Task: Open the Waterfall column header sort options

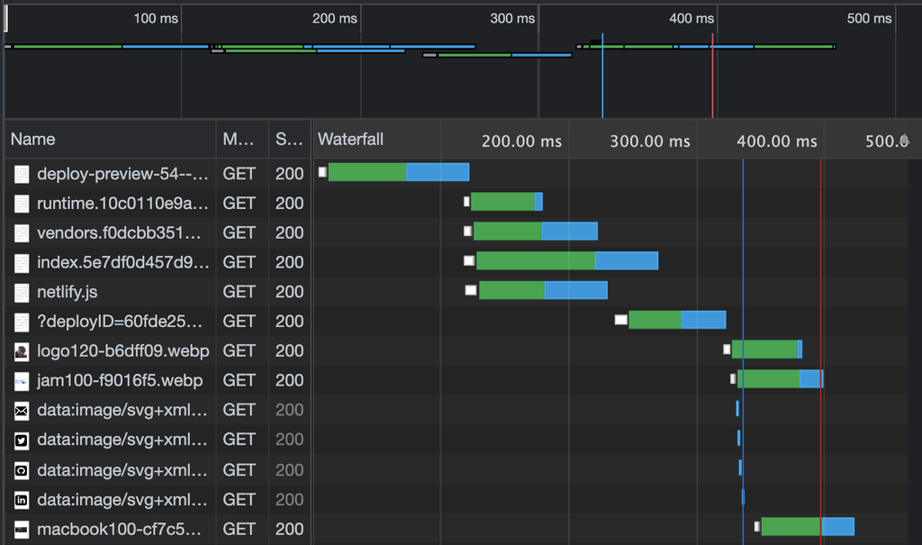Action: point(350,140)
